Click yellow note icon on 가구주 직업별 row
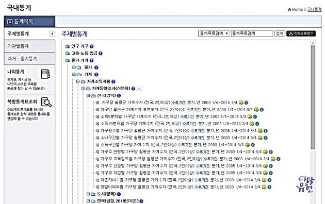 [265, 173]
